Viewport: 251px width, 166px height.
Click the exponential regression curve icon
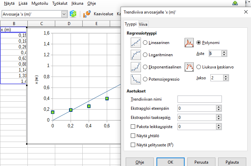point(136,67)
